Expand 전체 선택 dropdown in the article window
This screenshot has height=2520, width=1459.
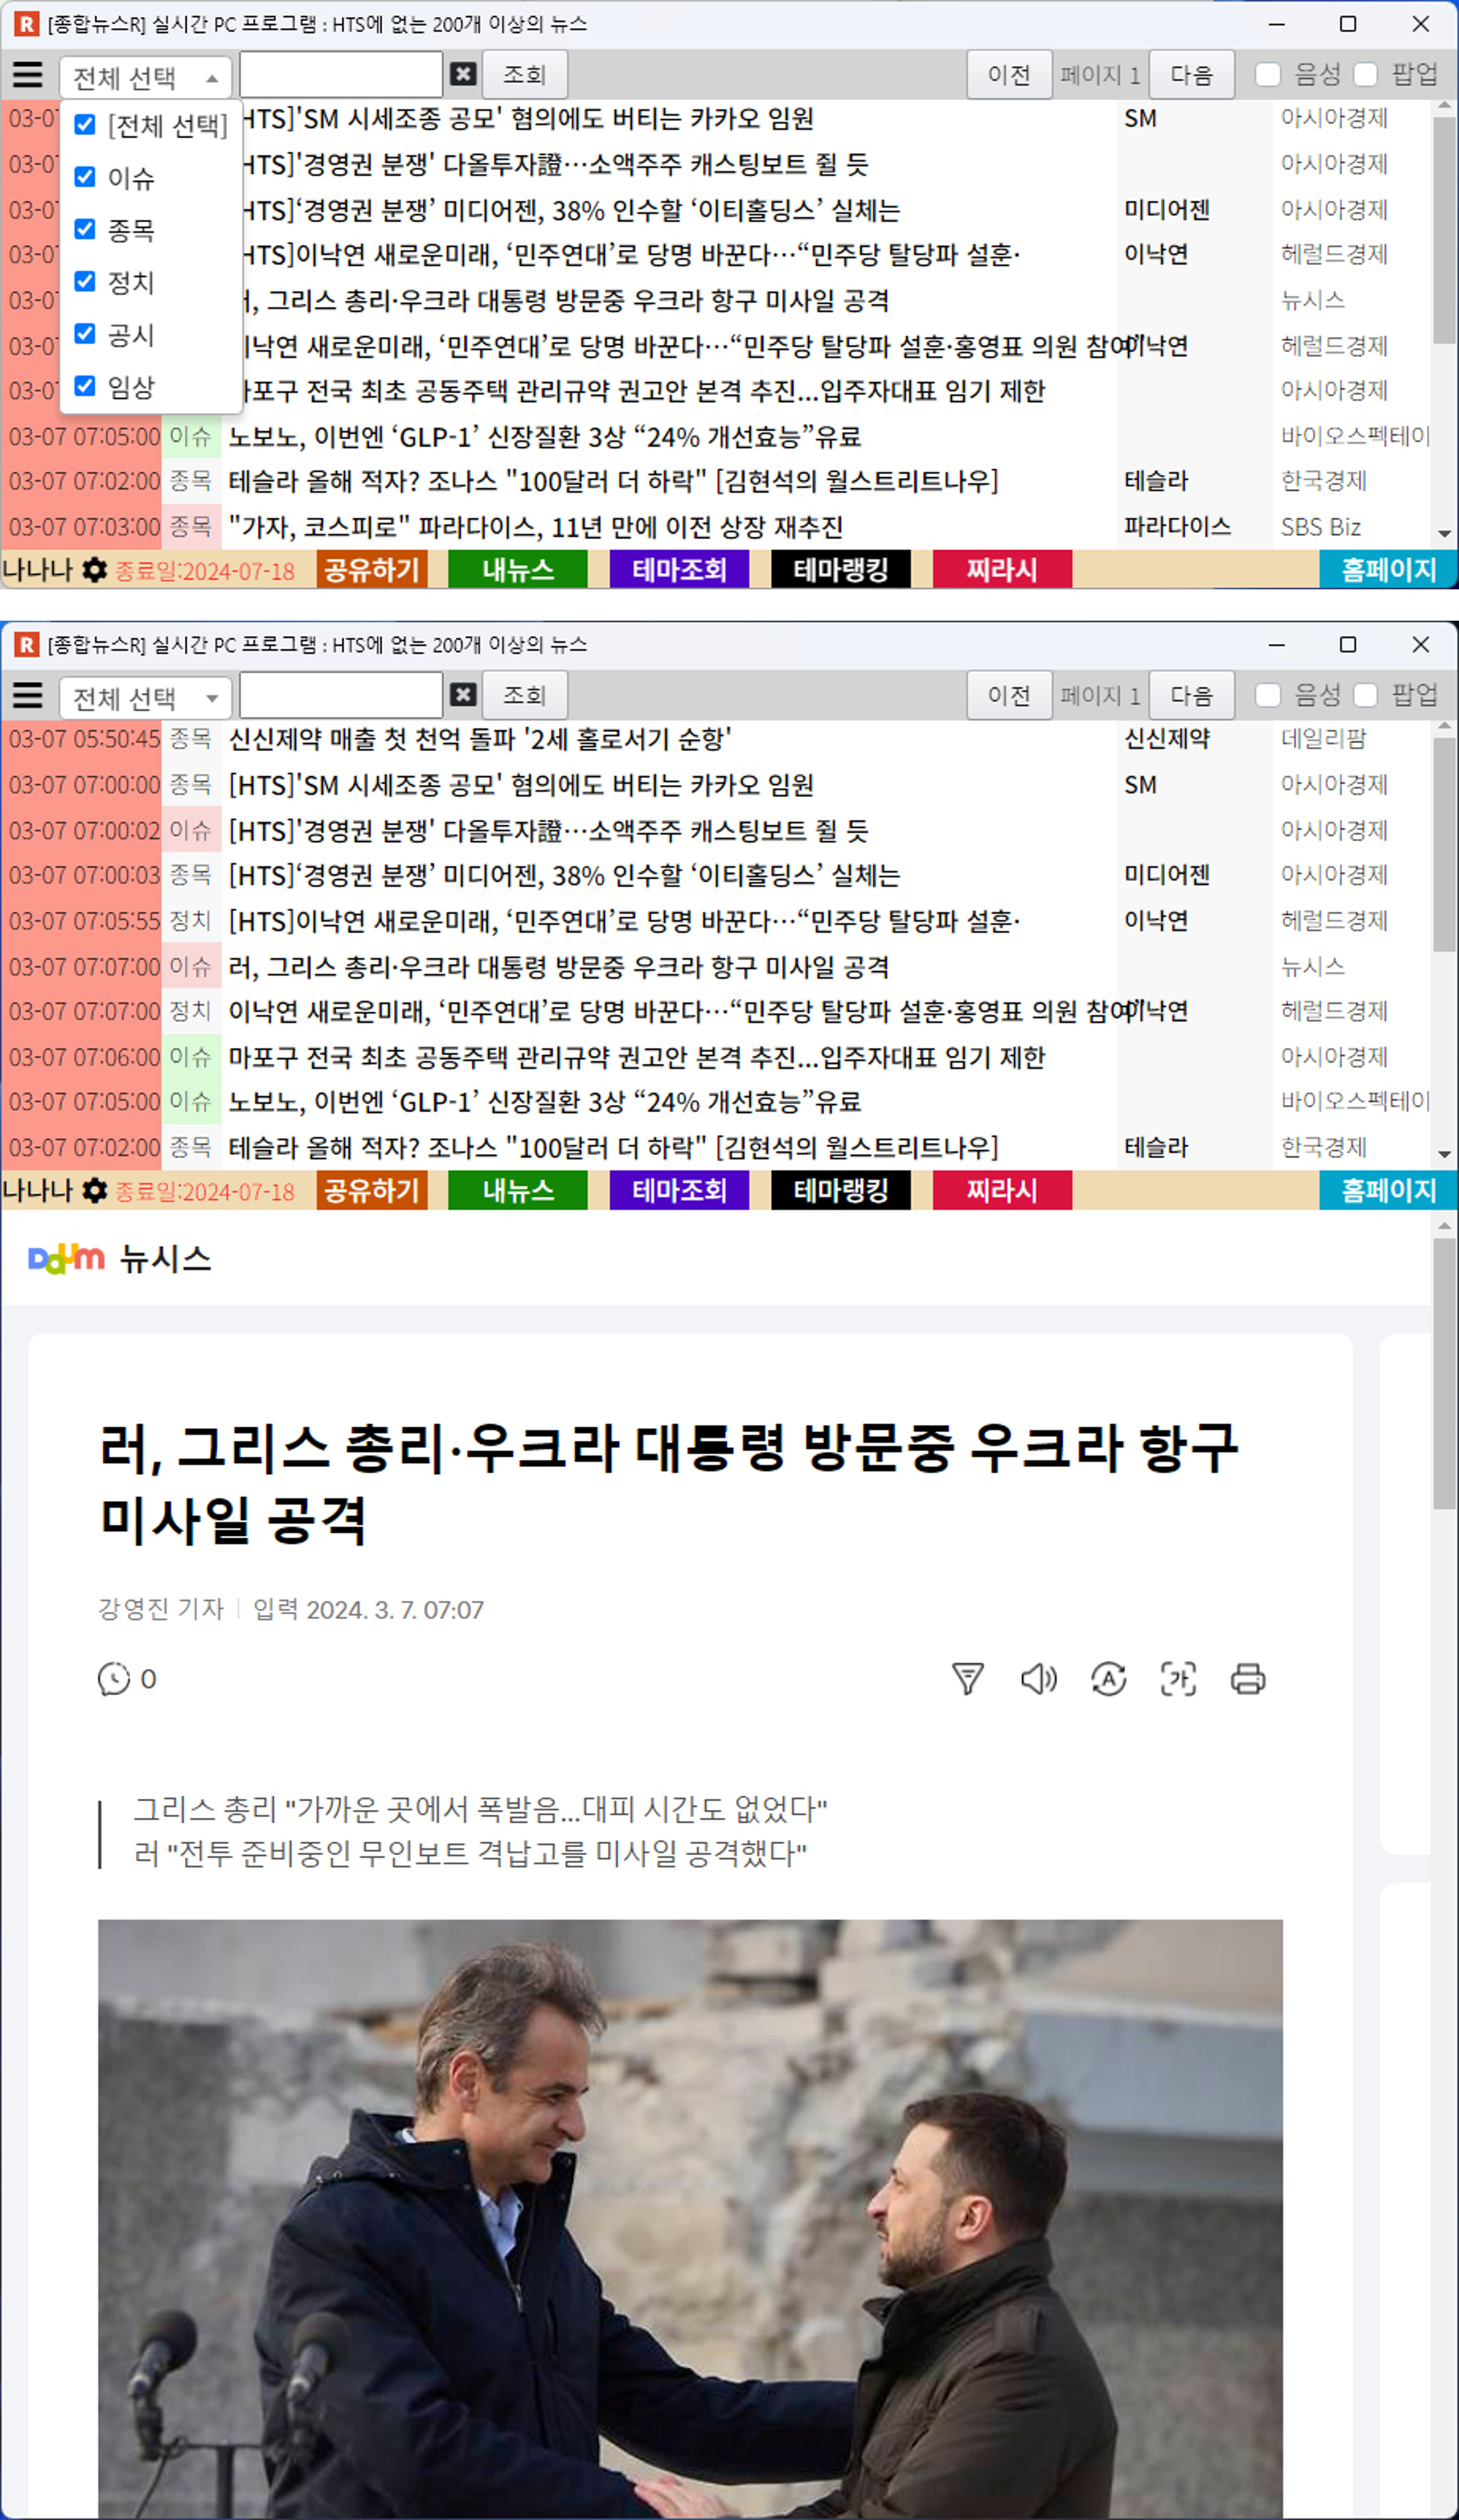pos(146,697)
